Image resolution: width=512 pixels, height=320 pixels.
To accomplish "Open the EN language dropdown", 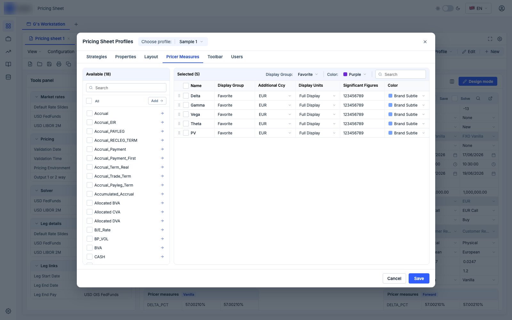I will pyautogui.click(x=478, y=8).
